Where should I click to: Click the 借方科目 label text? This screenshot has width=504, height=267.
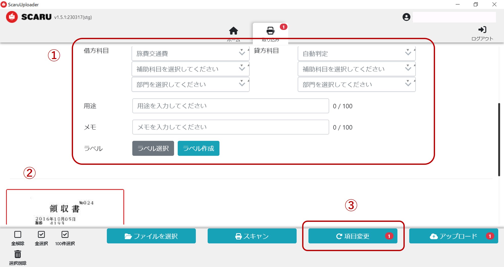[96, 50]
